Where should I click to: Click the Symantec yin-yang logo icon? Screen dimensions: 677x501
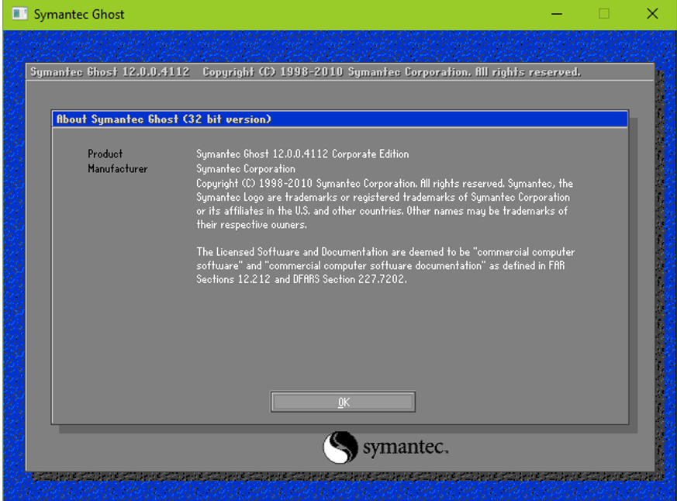point(340,447)
